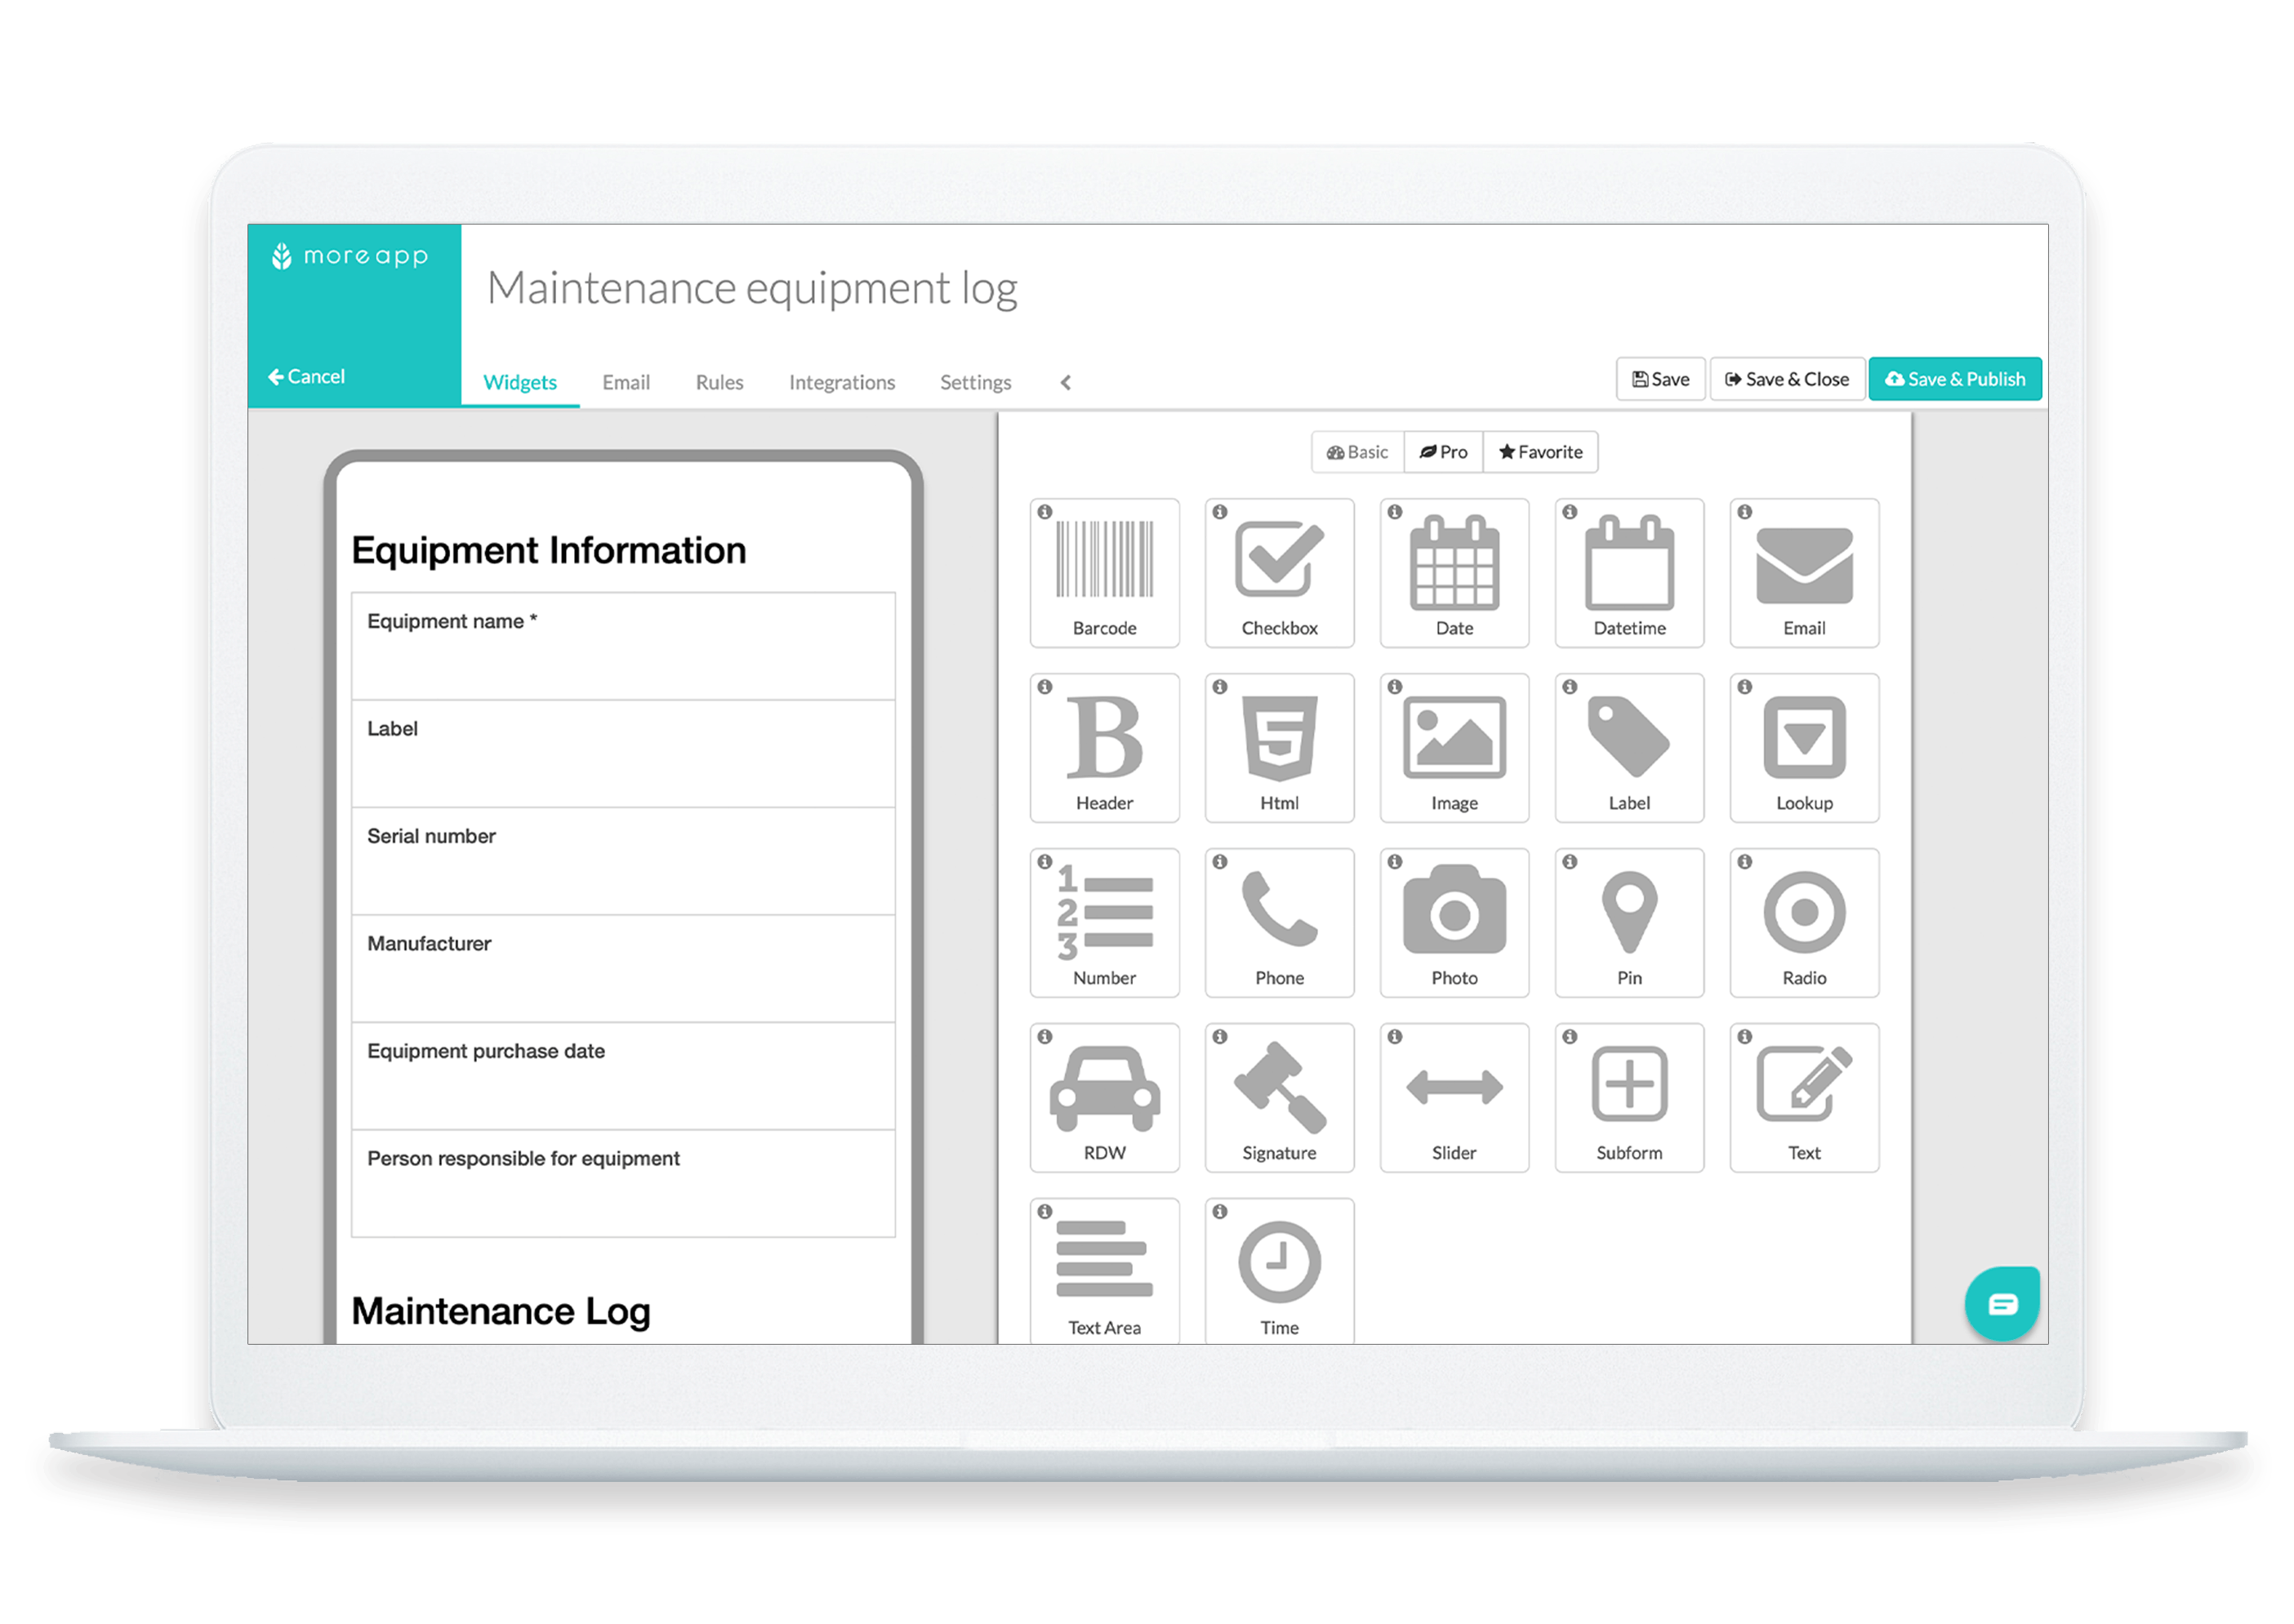Viewport: 2294px width, 1624px height.
Task: Toggle the Checkbox widget
Action: [1278, 572]
